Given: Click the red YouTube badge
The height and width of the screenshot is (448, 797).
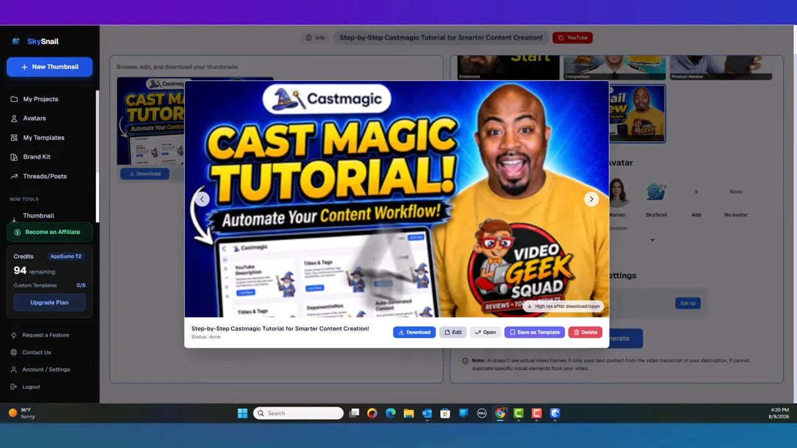Looking at the screenshot, I should point(572,38).
